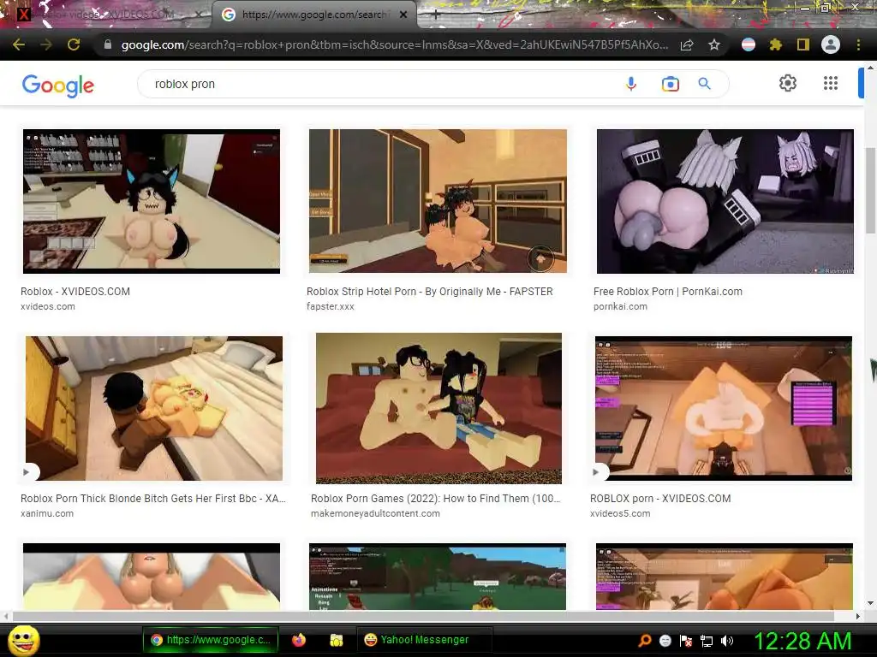Open the striped flag extension icon
The width and height of the screenshot is (877, 657).
click(749, 44)
